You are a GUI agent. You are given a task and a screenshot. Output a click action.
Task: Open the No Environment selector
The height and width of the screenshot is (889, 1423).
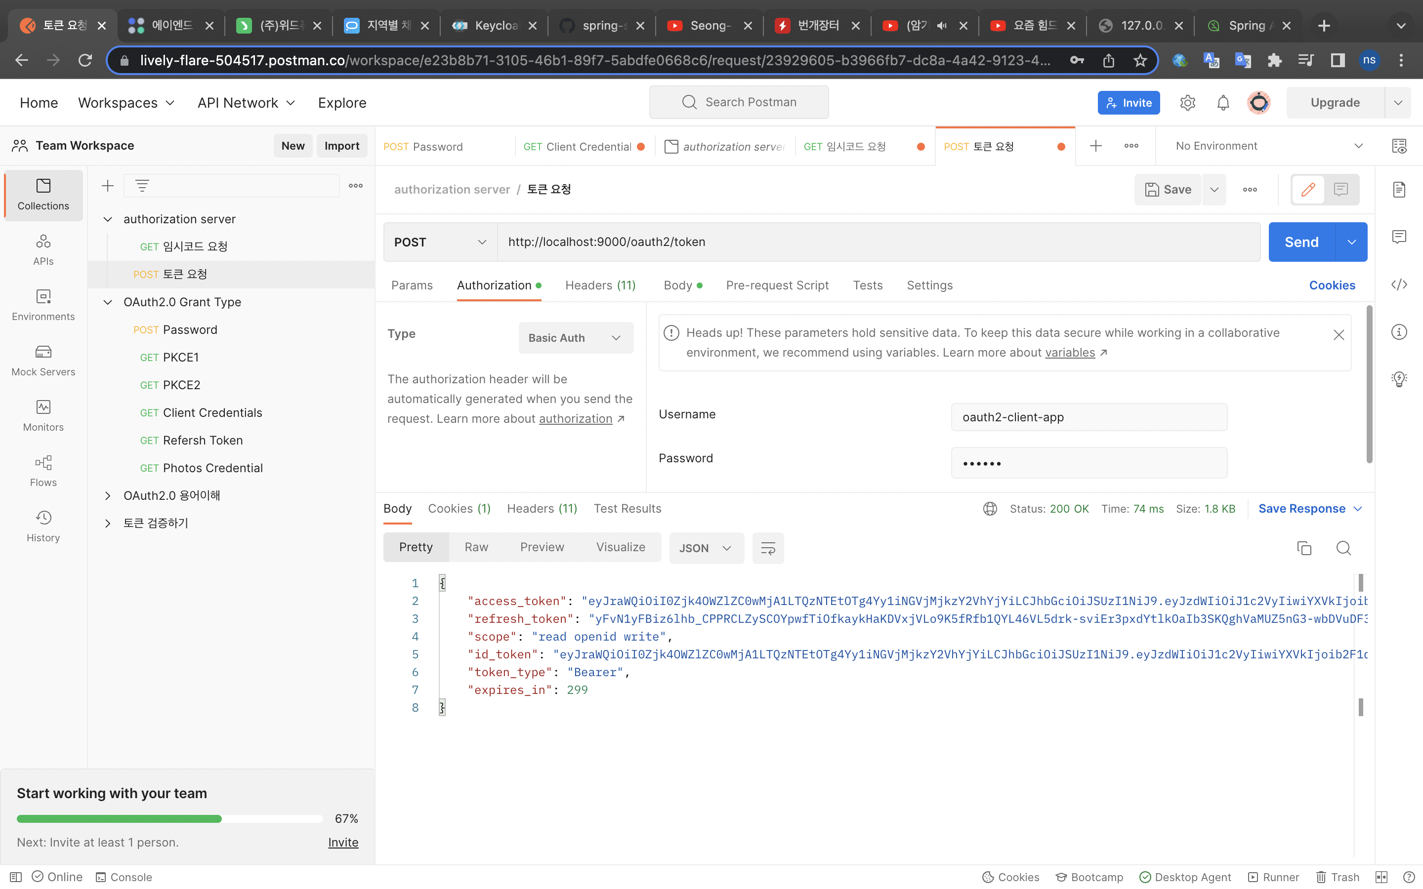tap(1269, 146)
